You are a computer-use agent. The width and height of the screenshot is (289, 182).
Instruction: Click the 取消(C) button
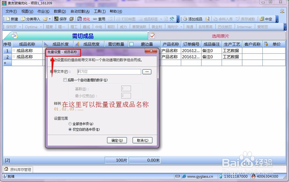click(x=142, y=140)
